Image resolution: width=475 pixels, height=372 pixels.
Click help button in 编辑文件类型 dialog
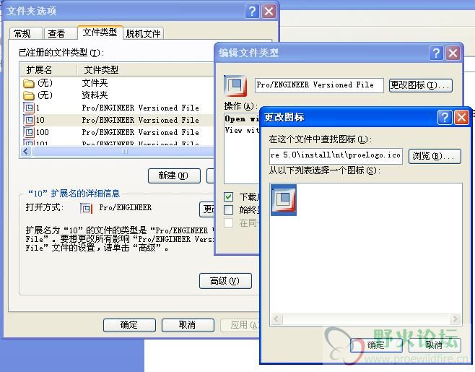(x=436, y=53)
